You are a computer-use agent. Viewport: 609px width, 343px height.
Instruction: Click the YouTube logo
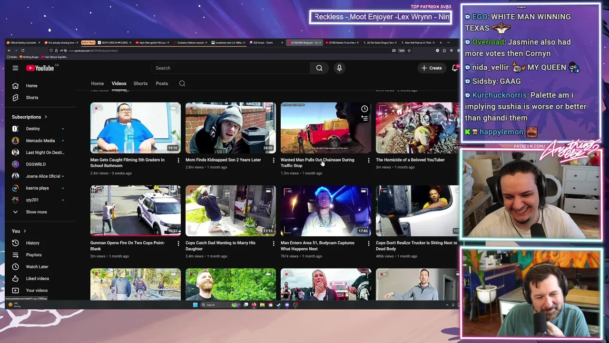click(40, 68)
